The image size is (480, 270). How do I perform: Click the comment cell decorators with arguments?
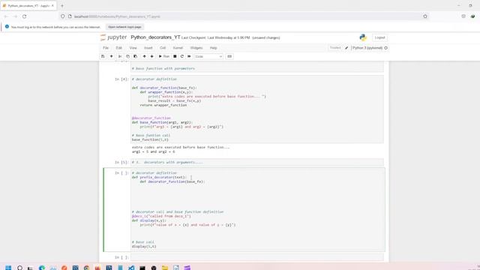pos(257,162)
